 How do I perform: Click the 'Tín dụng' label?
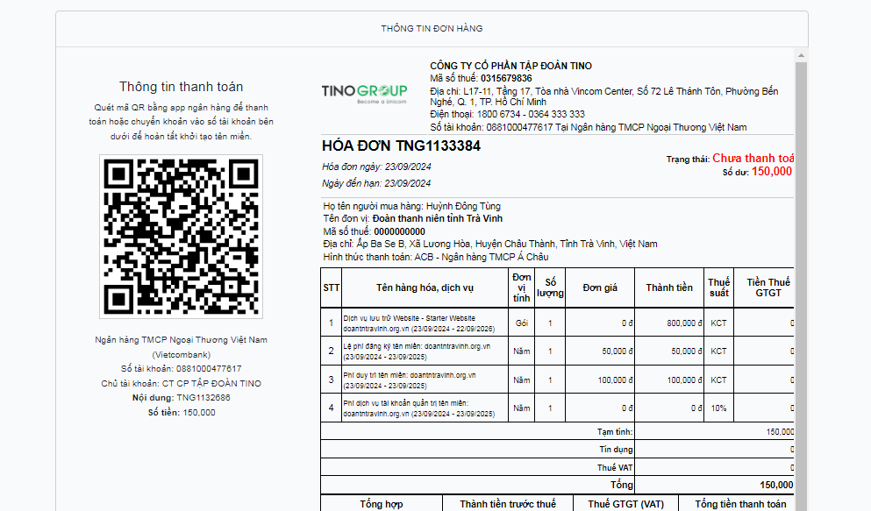point(616,450)
